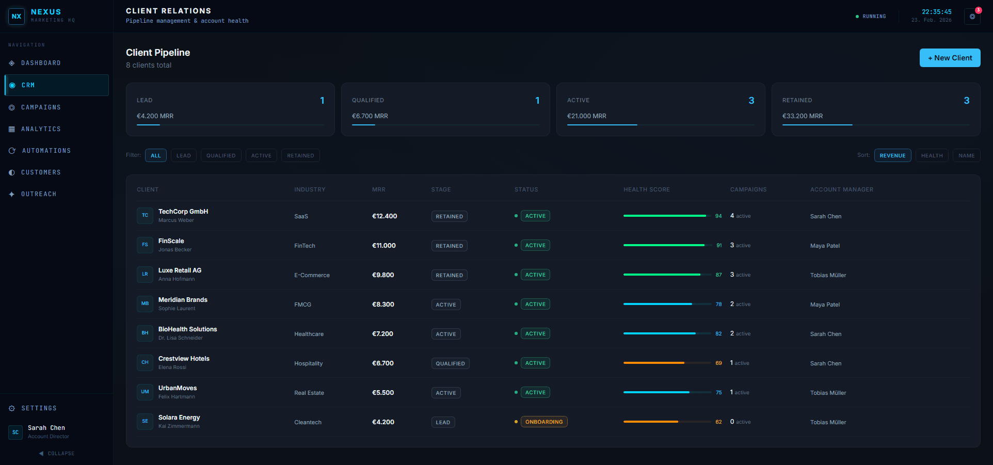
Task: Open the TechCorp GmbH client entry
Action: [183, 215]
